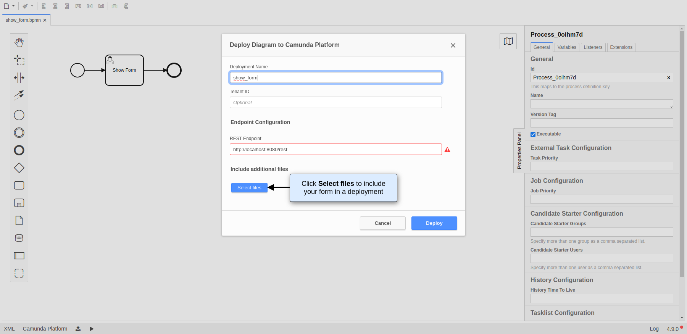The height and width of the screenshot is (334, 687).
Task: Activate the hand tool in palette
Action: pos(19,42)
